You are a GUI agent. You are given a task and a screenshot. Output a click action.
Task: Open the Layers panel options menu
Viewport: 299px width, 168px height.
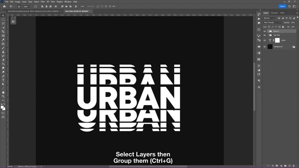tap(297, 13)
